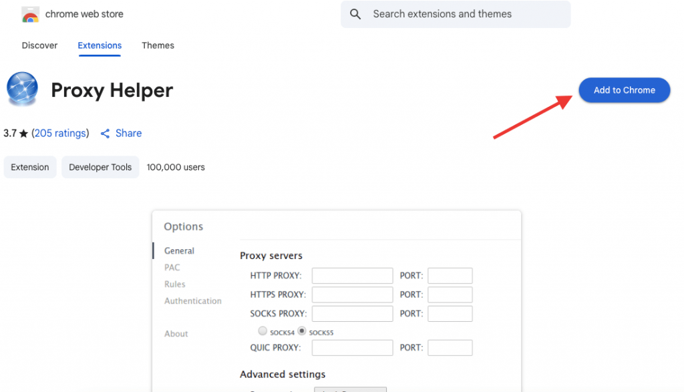
Task: Select PAC in the Options sidebar
Action: point(172,267)
